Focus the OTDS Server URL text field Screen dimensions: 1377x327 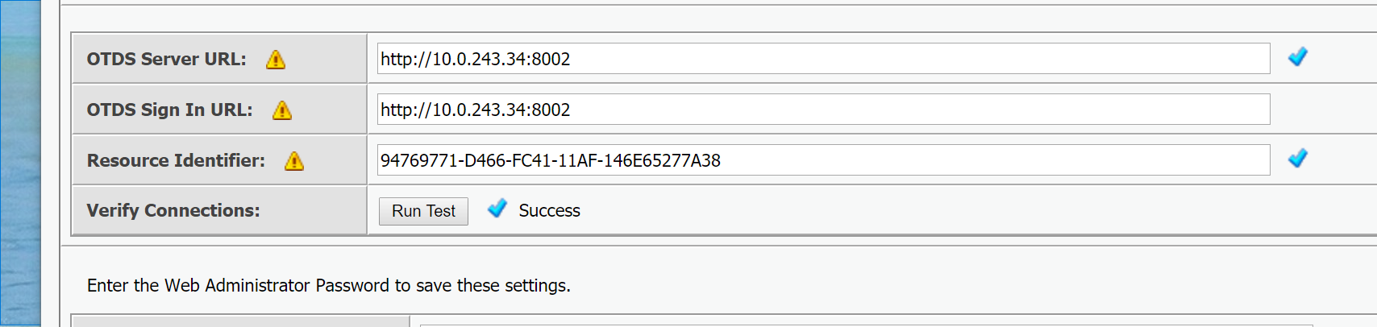click(822, 59)
